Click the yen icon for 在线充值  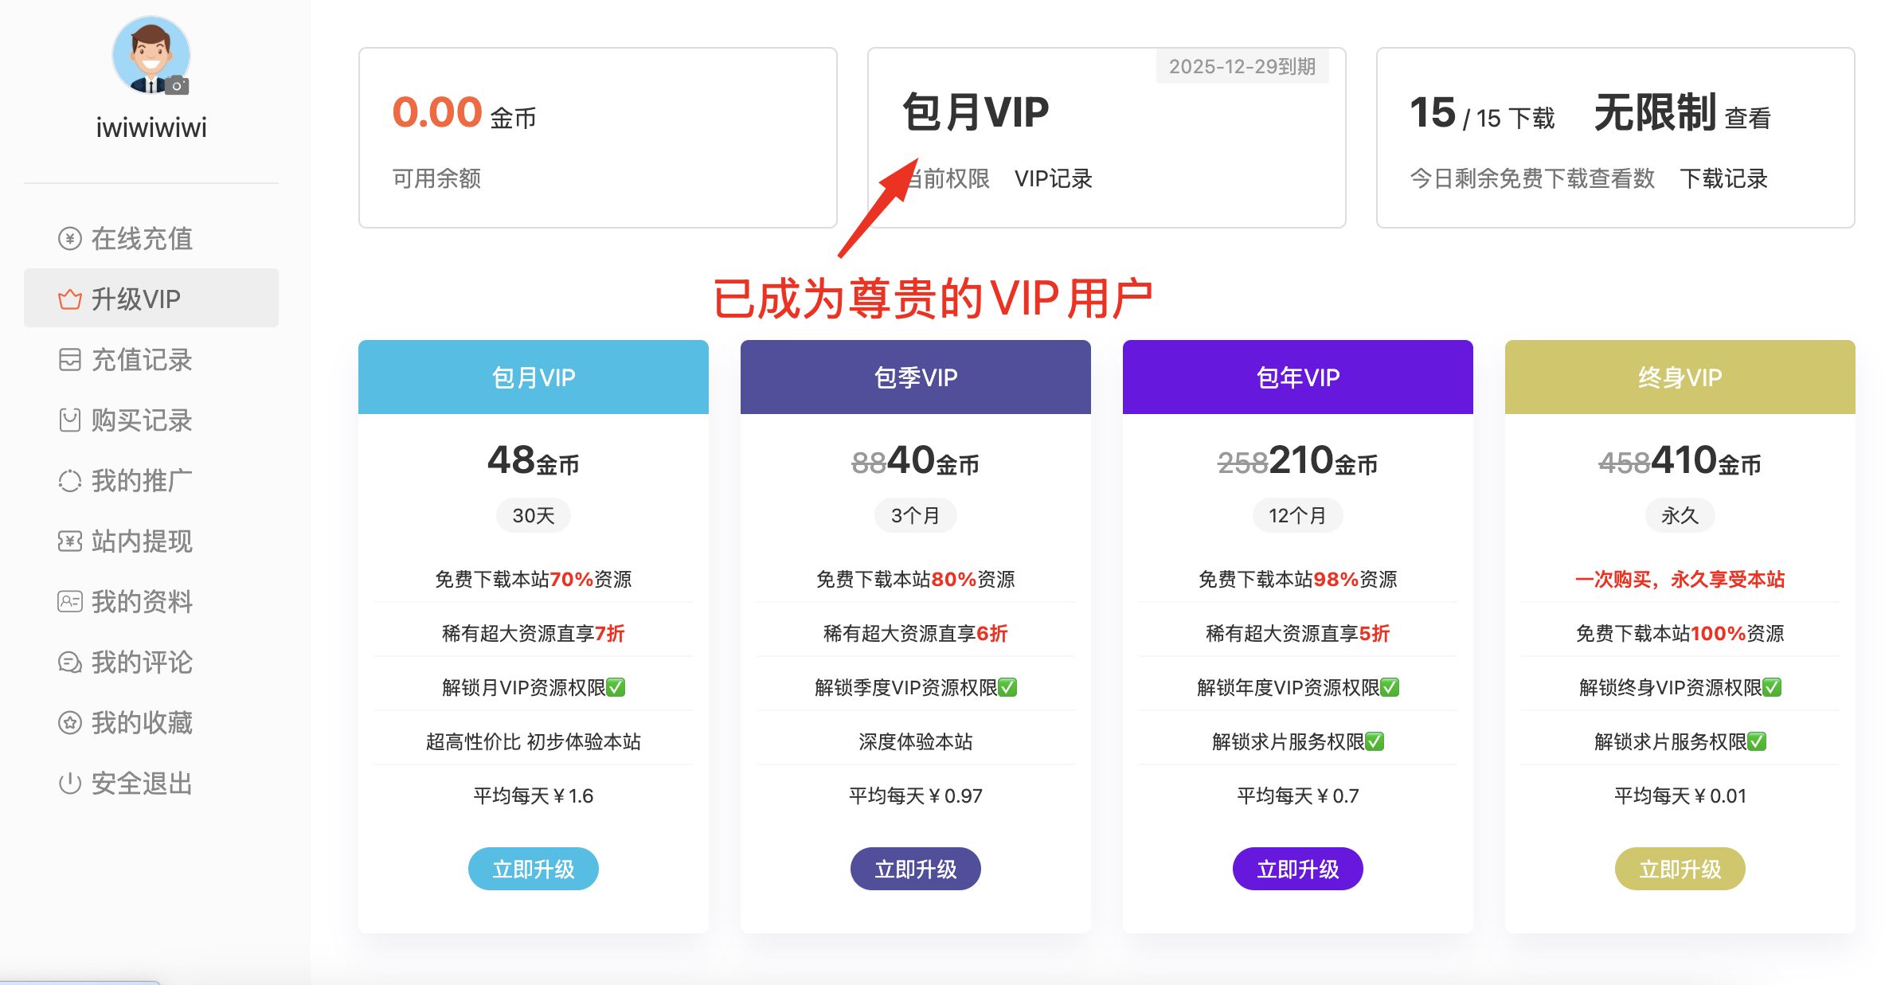click(70, 238)
